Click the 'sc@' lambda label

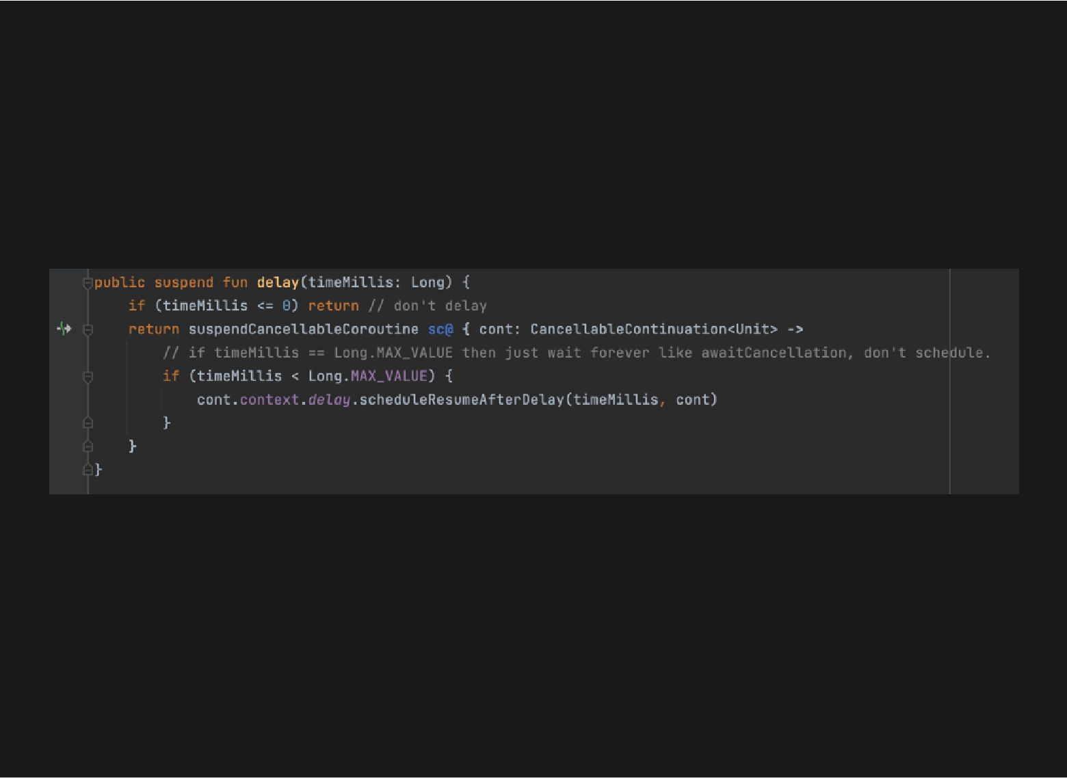point(440,329)
